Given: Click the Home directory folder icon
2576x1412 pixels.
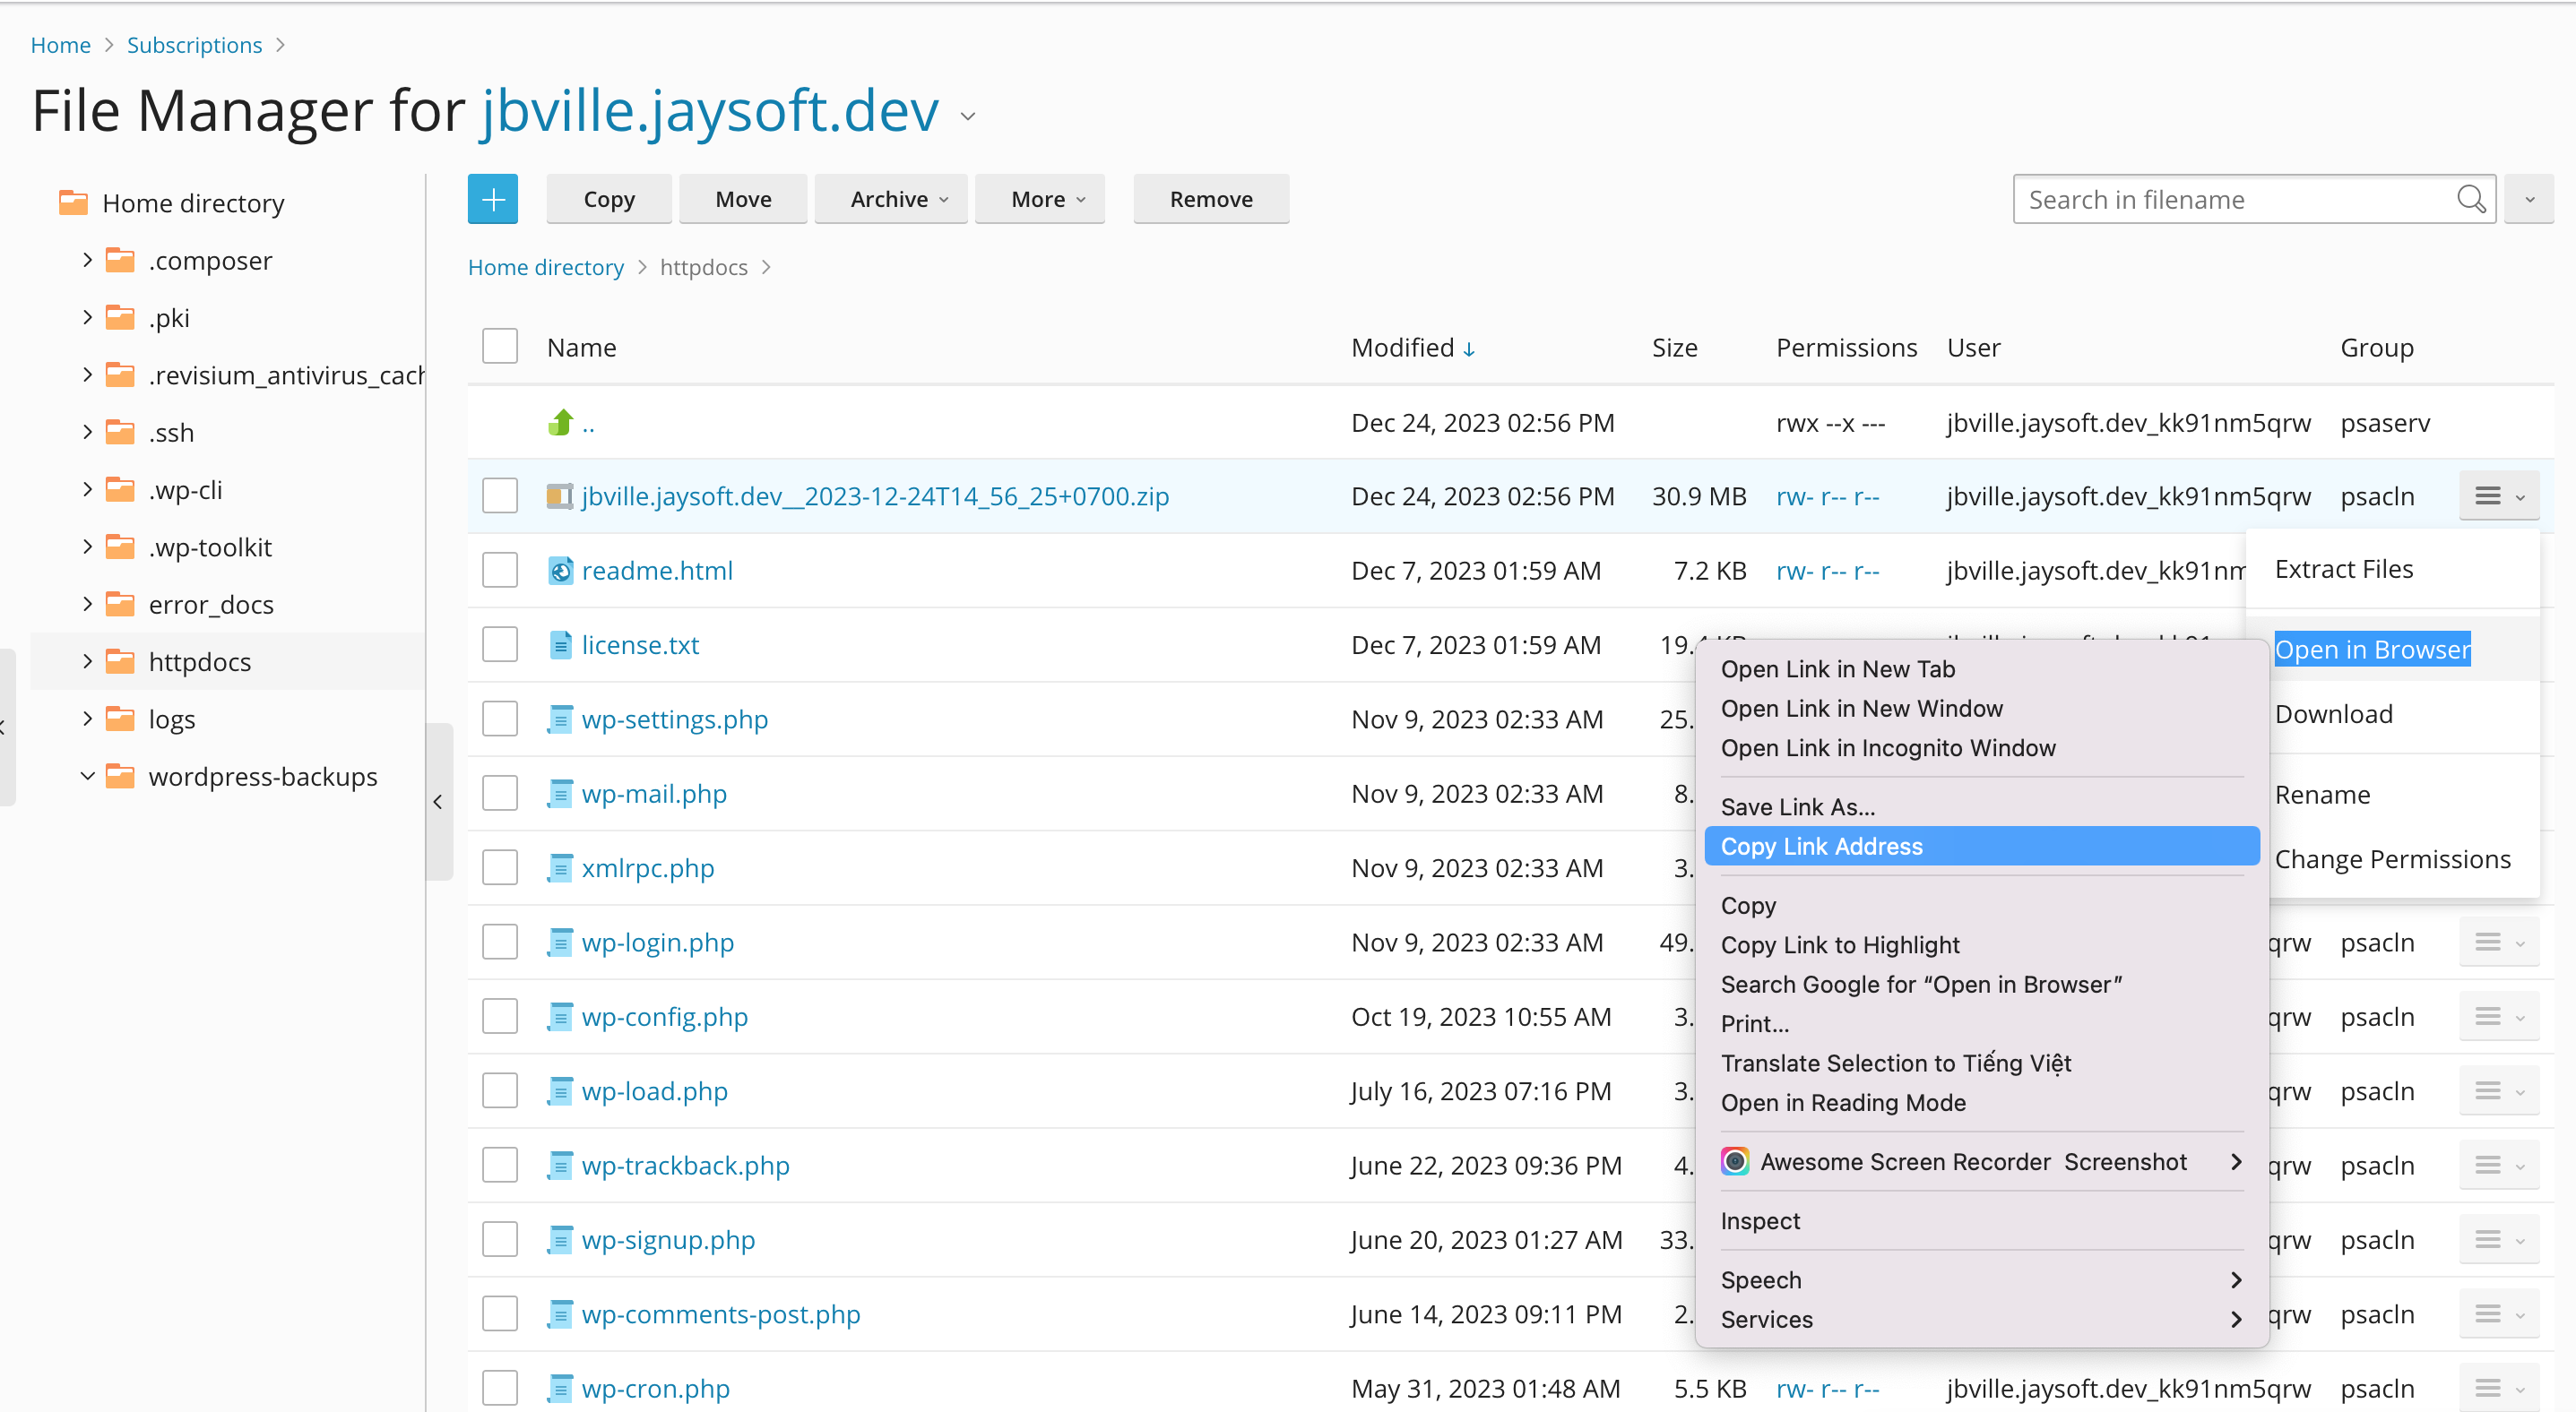Looking at the screenshot, I should click(x=73, y=202).
